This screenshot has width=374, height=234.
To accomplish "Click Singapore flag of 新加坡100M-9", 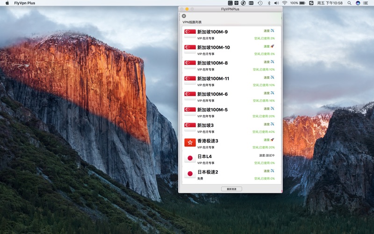I will click(190, 33).
